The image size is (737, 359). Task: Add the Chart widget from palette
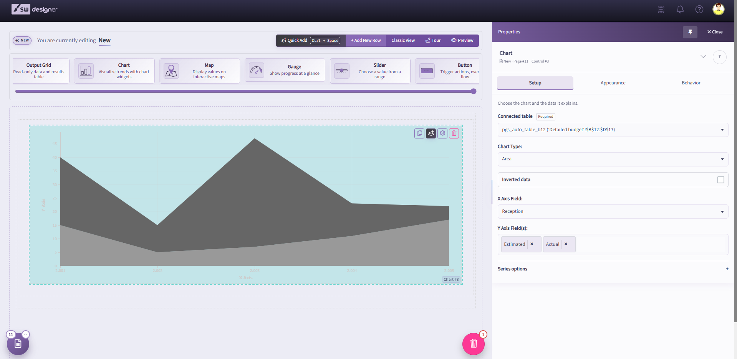114,71
